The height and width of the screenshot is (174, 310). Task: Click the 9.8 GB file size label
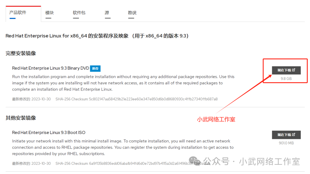(x=286, y=79)
